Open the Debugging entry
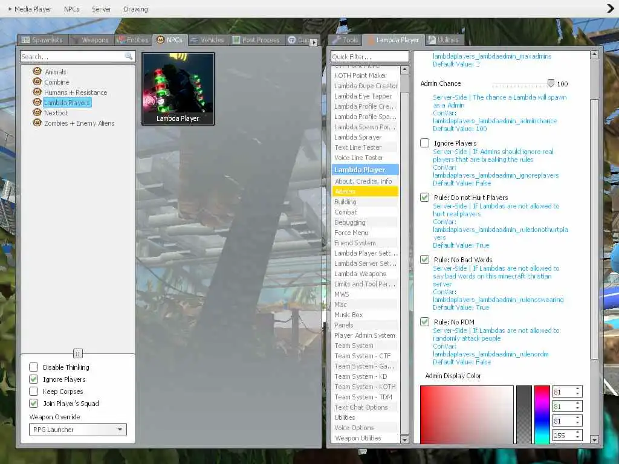619x464 pixels. click(x=365, y=222)
